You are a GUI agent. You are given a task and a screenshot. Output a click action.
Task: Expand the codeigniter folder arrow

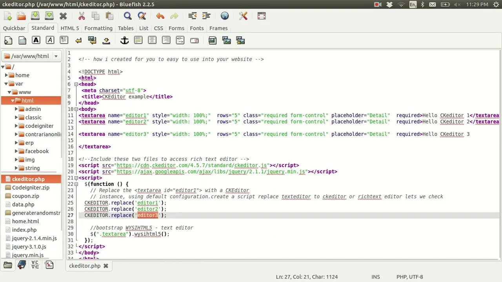16,126
